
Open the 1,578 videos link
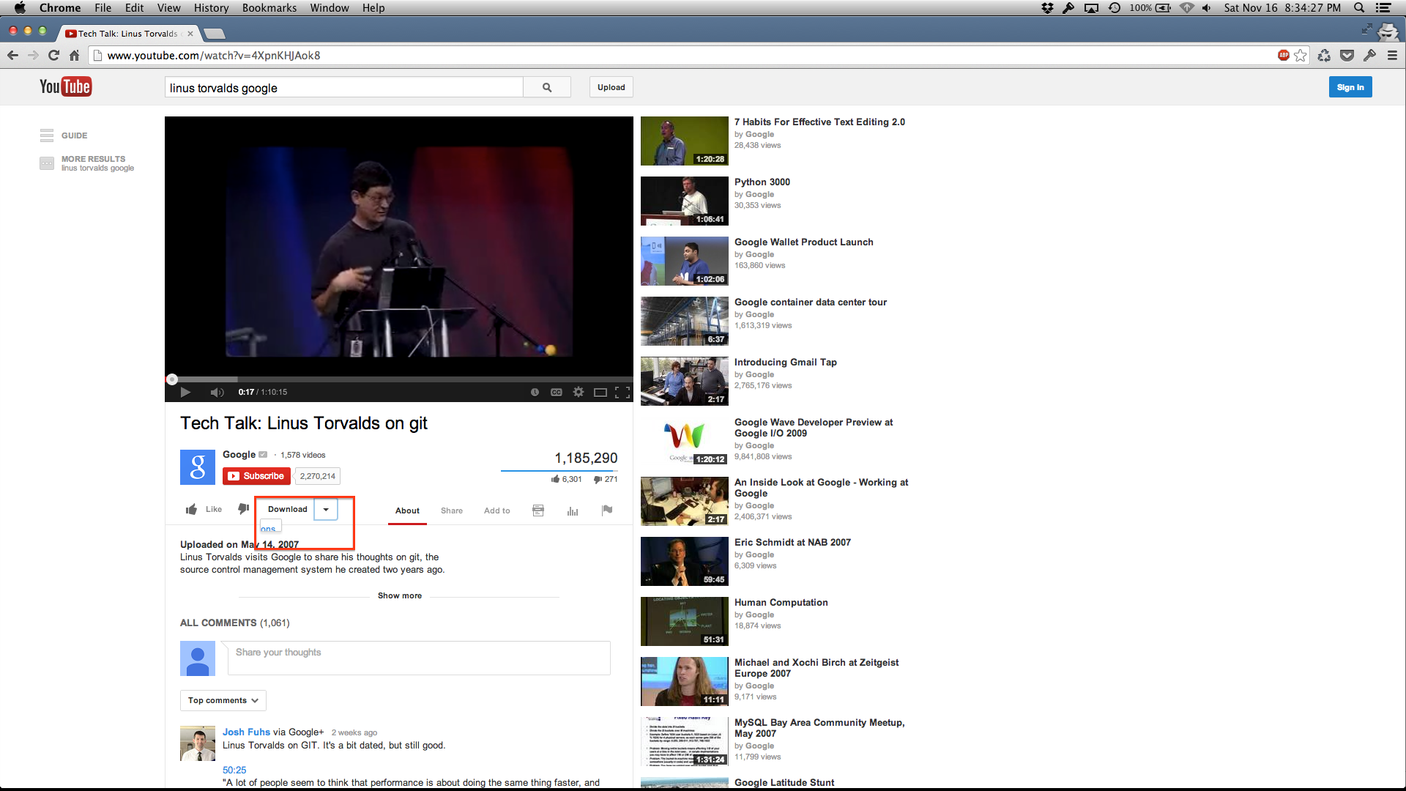point(303,455)
